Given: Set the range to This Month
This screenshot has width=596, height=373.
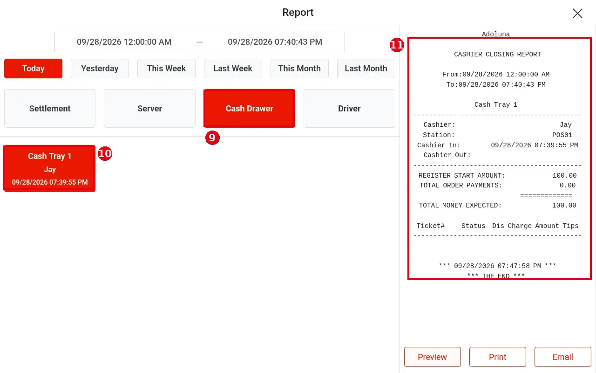Looking at the screenshot, I should click(x=299, y=69).
